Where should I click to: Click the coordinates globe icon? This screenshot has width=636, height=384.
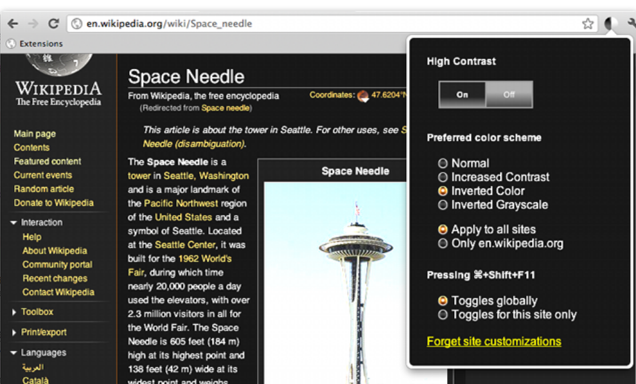point(363,96)
